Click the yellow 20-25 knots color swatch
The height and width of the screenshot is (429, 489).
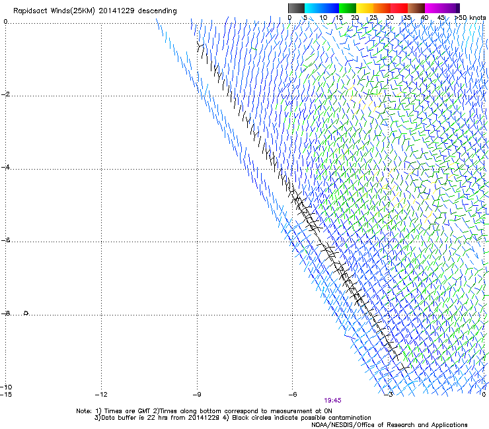click(x=365, y=8)
